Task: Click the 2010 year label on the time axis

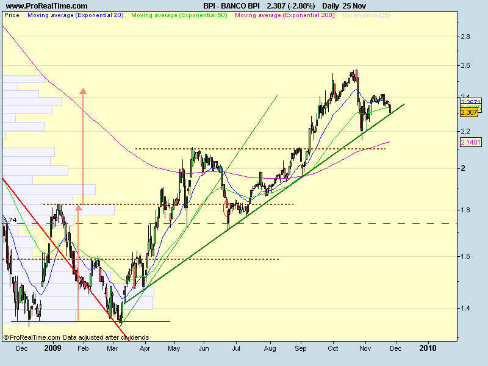Action: (x=428, y=348)
